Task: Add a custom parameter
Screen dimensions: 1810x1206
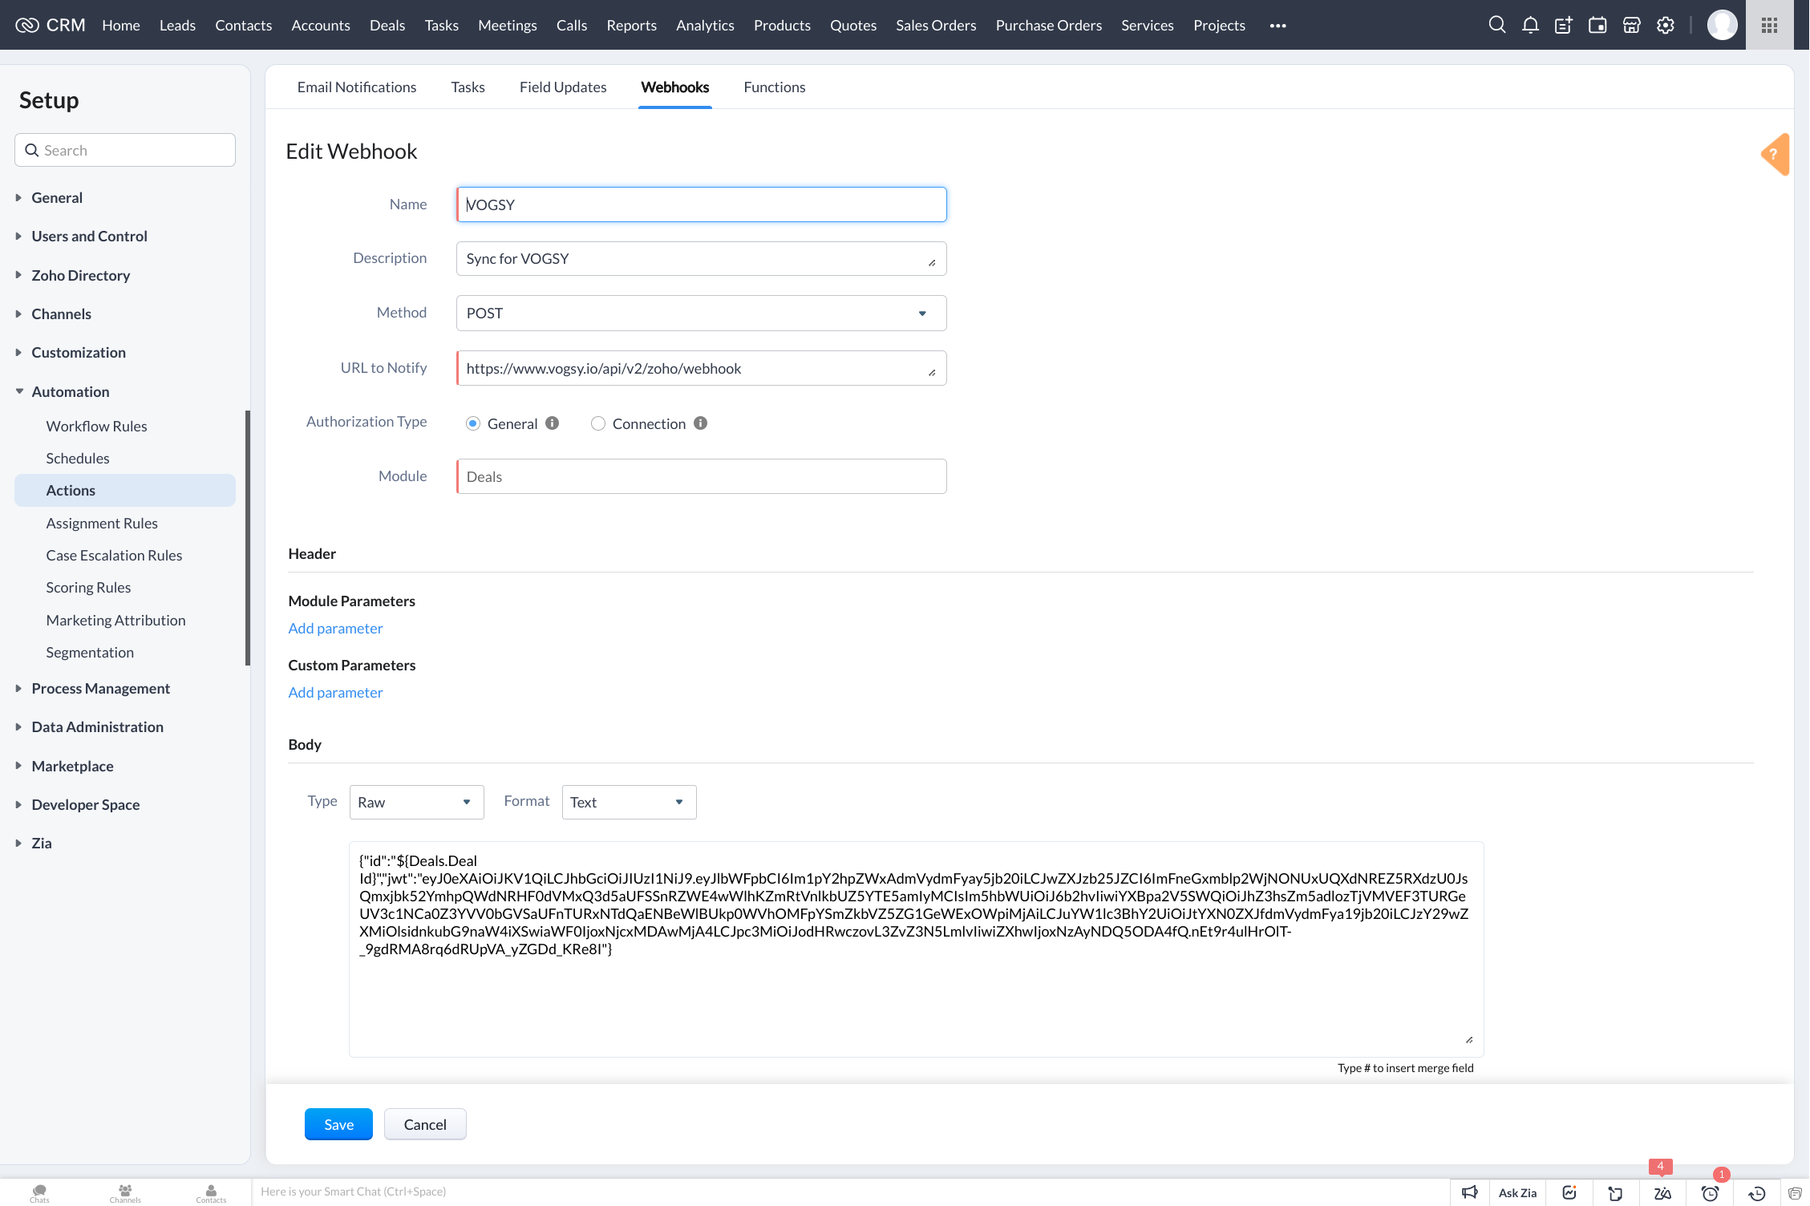Action: tap(335, 692)
